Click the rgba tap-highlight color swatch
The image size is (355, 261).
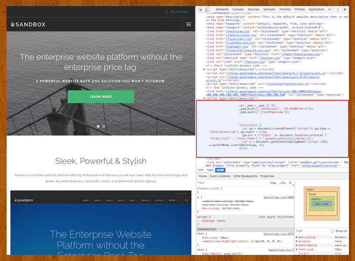[252, 242]
